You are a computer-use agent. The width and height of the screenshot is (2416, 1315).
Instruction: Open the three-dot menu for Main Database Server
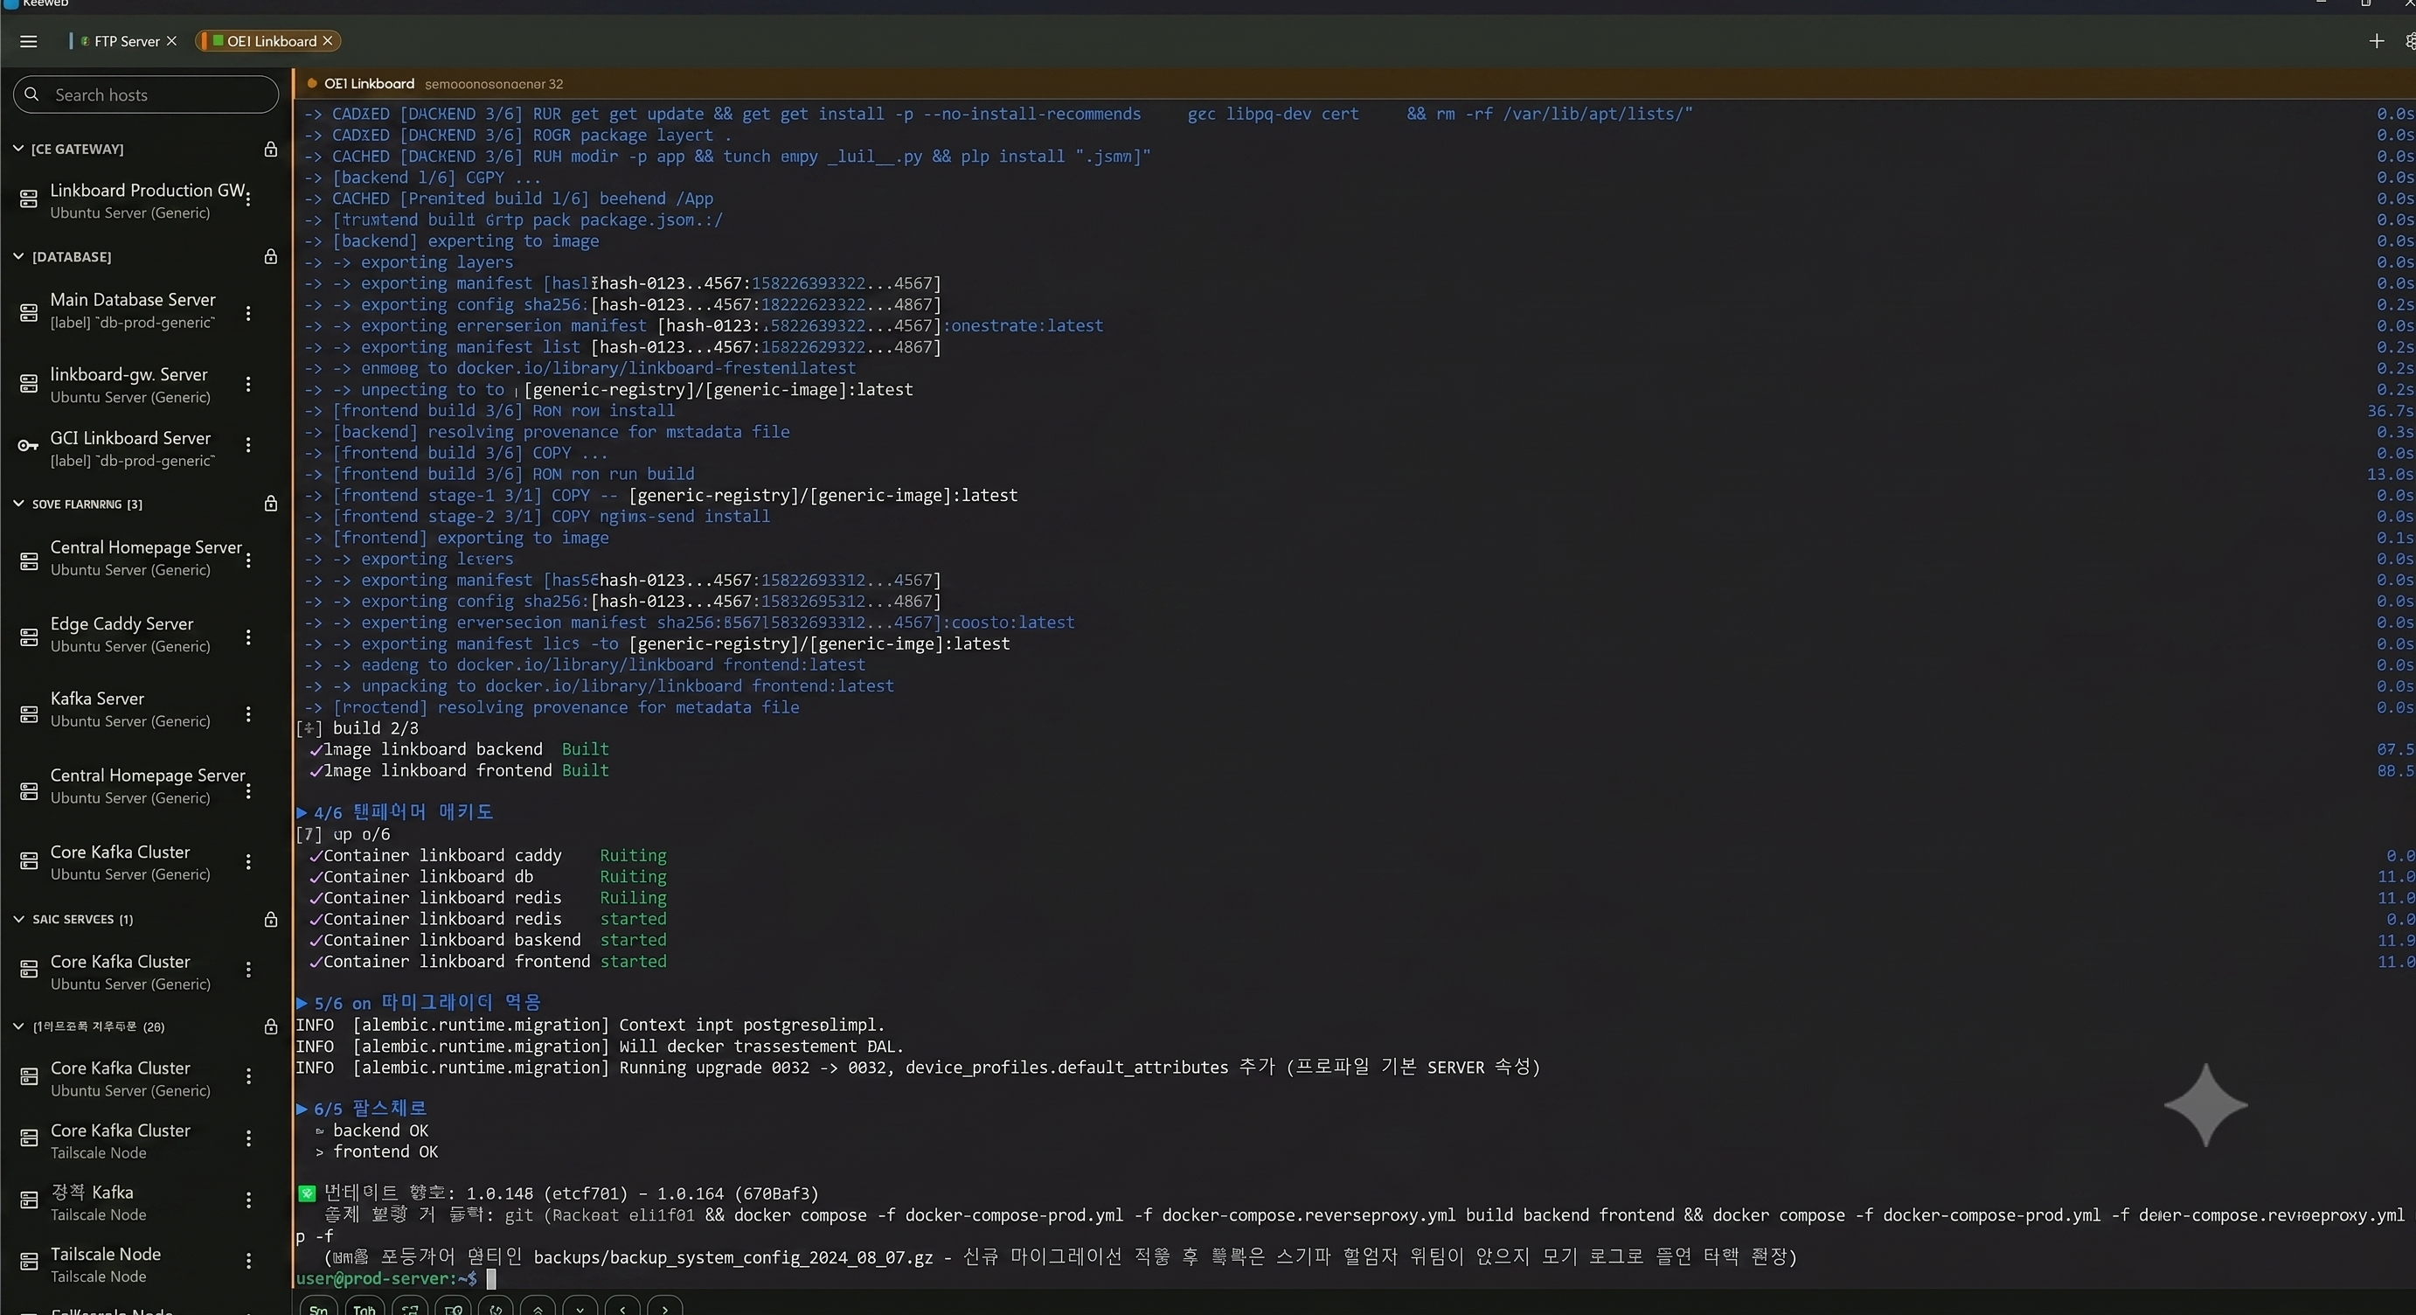[248, 312]
